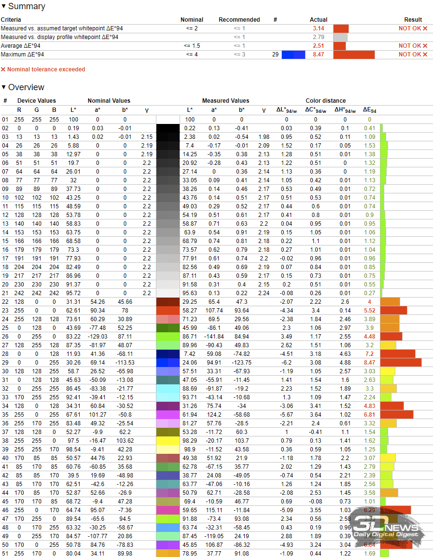Screen dimensions: 433x557
Task: Click red X before Nominal tolerance exceeded
Action: [x=3, y=69]
